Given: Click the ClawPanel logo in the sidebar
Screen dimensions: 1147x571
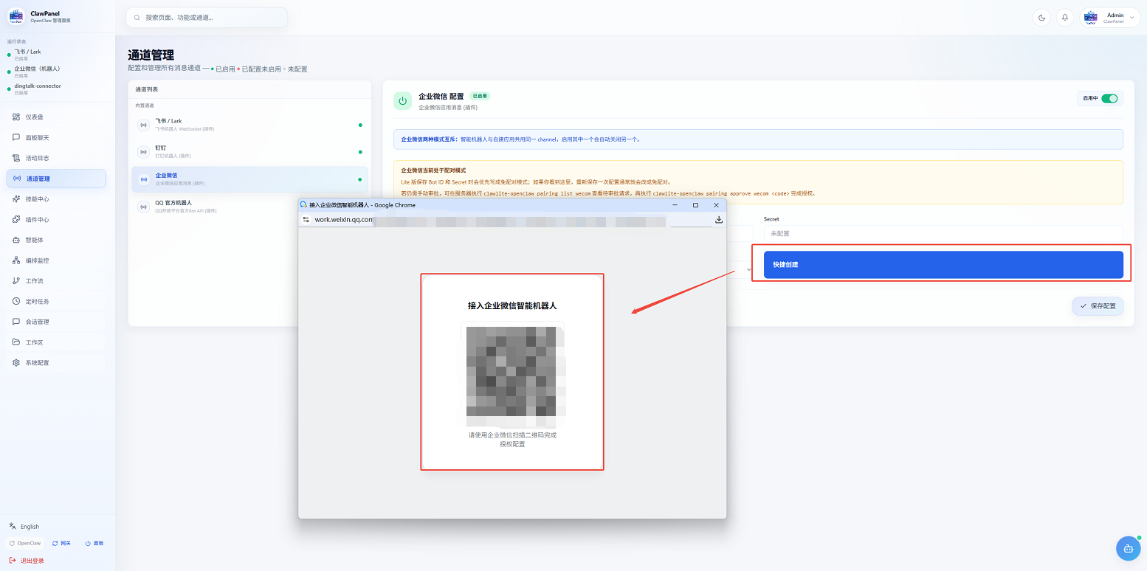Looking at the screenshot, I should [16, 17].
